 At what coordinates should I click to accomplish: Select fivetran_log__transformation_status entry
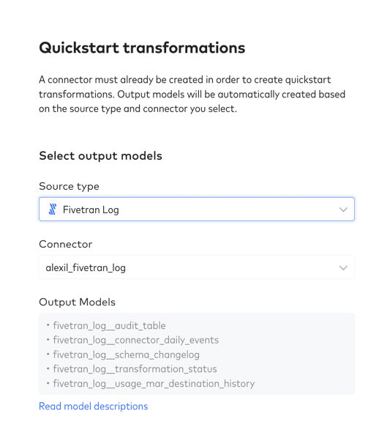(x=135, y=369)
